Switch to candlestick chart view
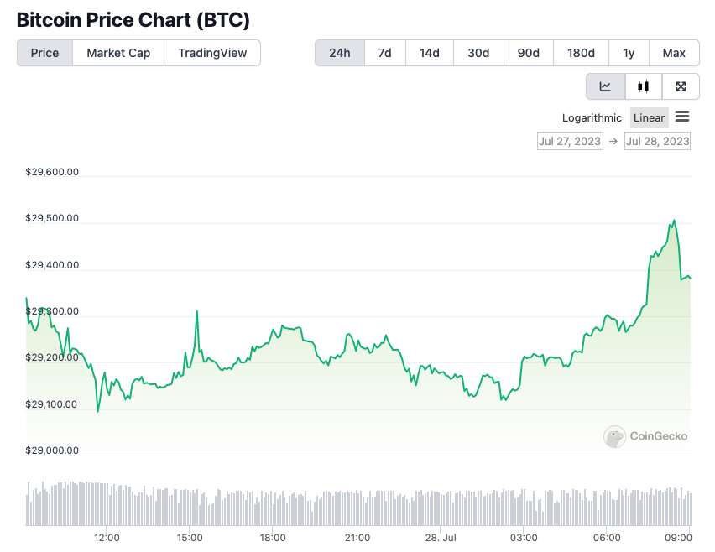The height and width of the screenshot is (552, 715). pos(644,86)
